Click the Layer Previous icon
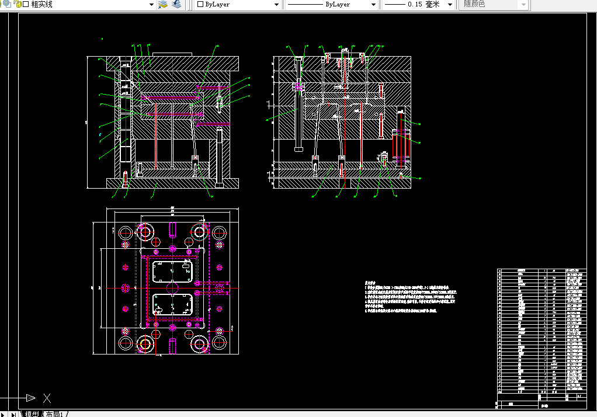597x417 pixels. tap(176, 5)
